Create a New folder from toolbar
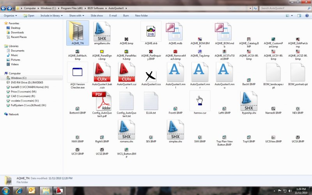 [x=141, y=16]
